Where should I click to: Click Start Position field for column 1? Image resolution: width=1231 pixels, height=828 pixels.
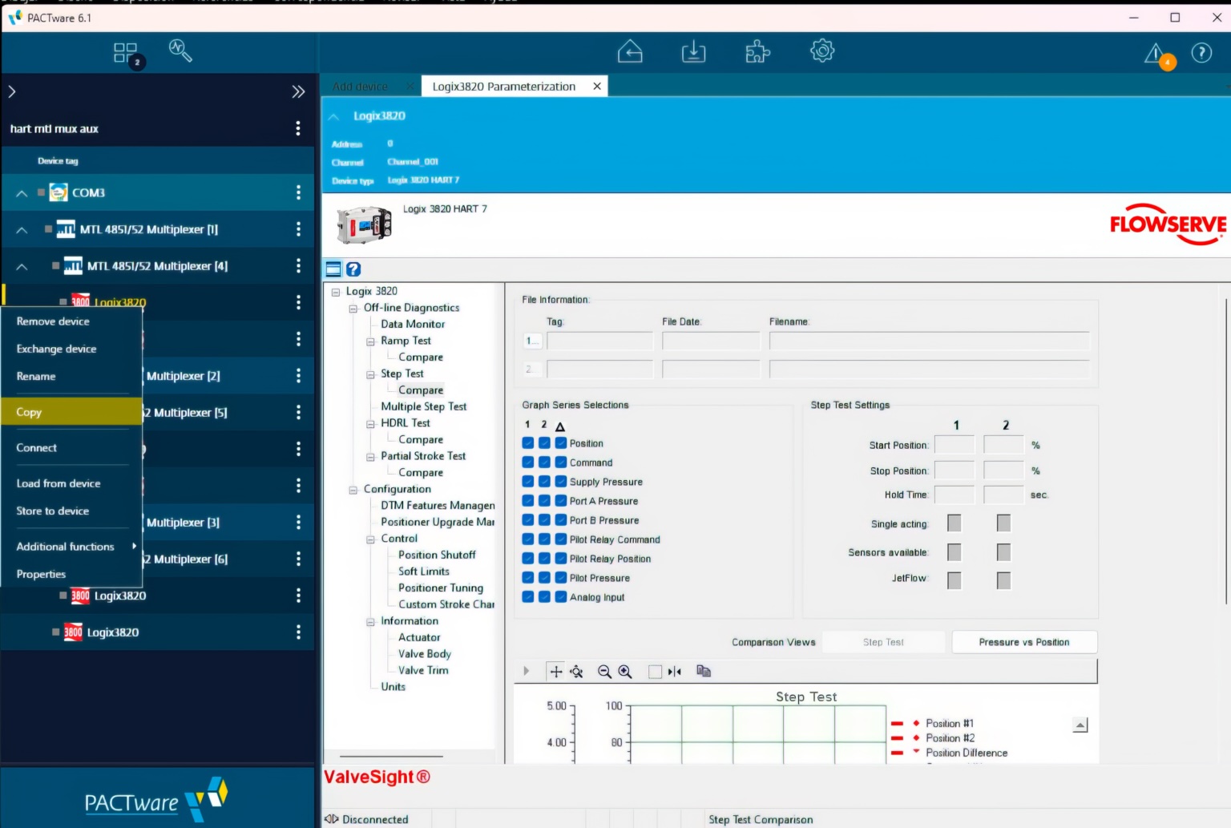coord(955,445)
